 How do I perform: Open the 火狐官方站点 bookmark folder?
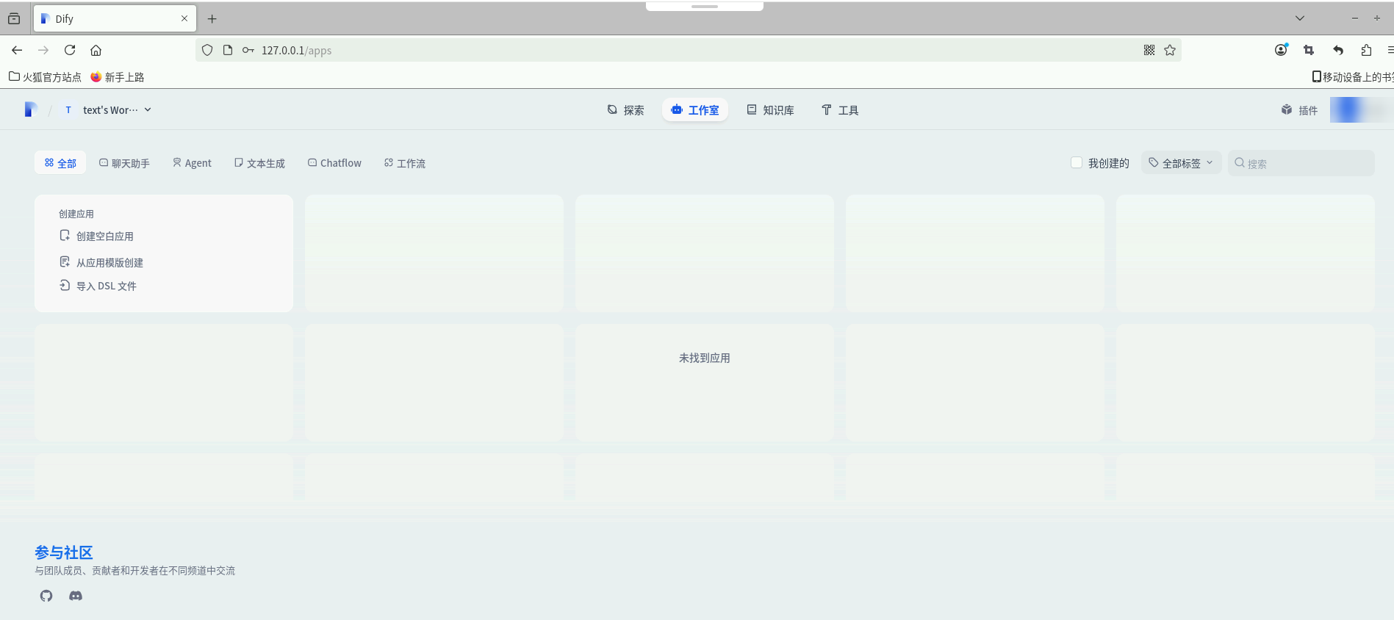tap(45, 76)
